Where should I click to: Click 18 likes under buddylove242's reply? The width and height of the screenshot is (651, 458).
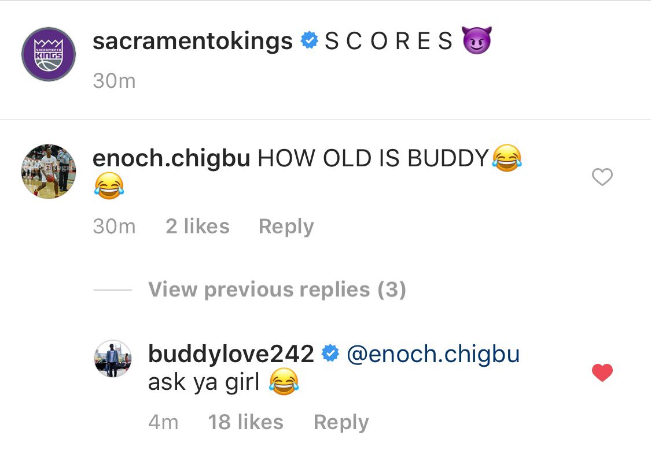click(x=246, y=422)
